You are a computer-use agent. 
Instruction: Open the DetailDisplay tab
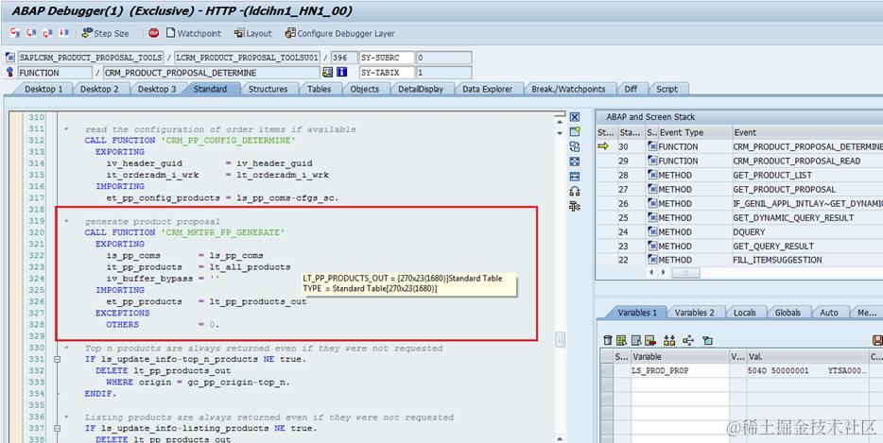421,89
